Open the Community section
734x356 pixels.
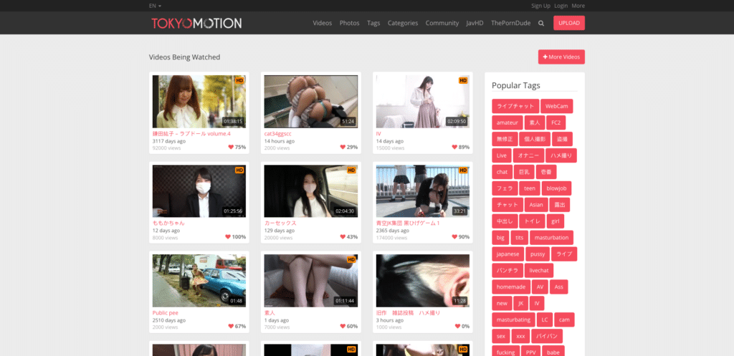(442, 23)
